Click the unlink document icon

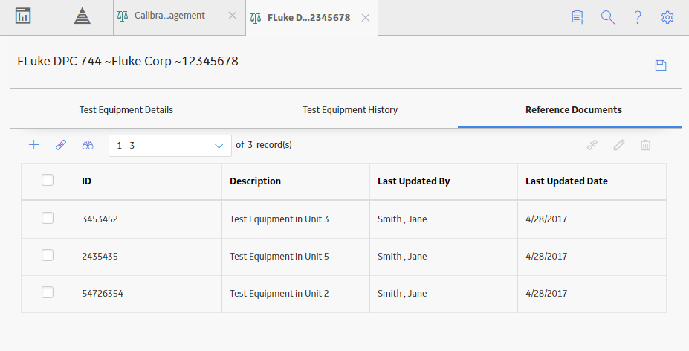point(592,145)
